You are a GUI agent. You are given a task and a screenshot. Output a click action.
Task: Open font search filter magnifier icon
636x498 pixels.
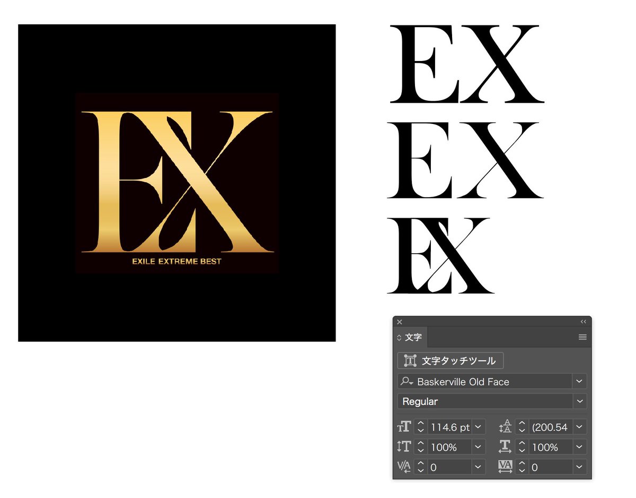[407, 381]
